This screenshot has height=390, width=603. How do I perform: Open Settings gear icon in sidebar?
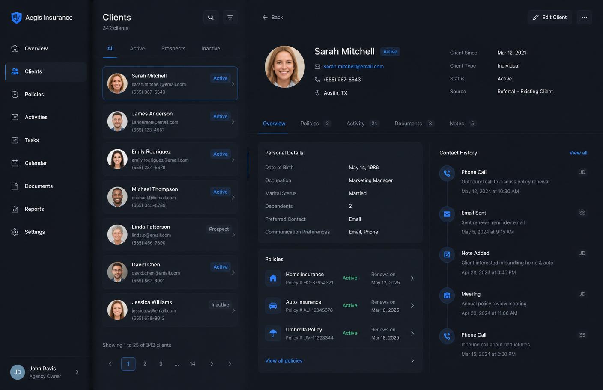(15, 232)
